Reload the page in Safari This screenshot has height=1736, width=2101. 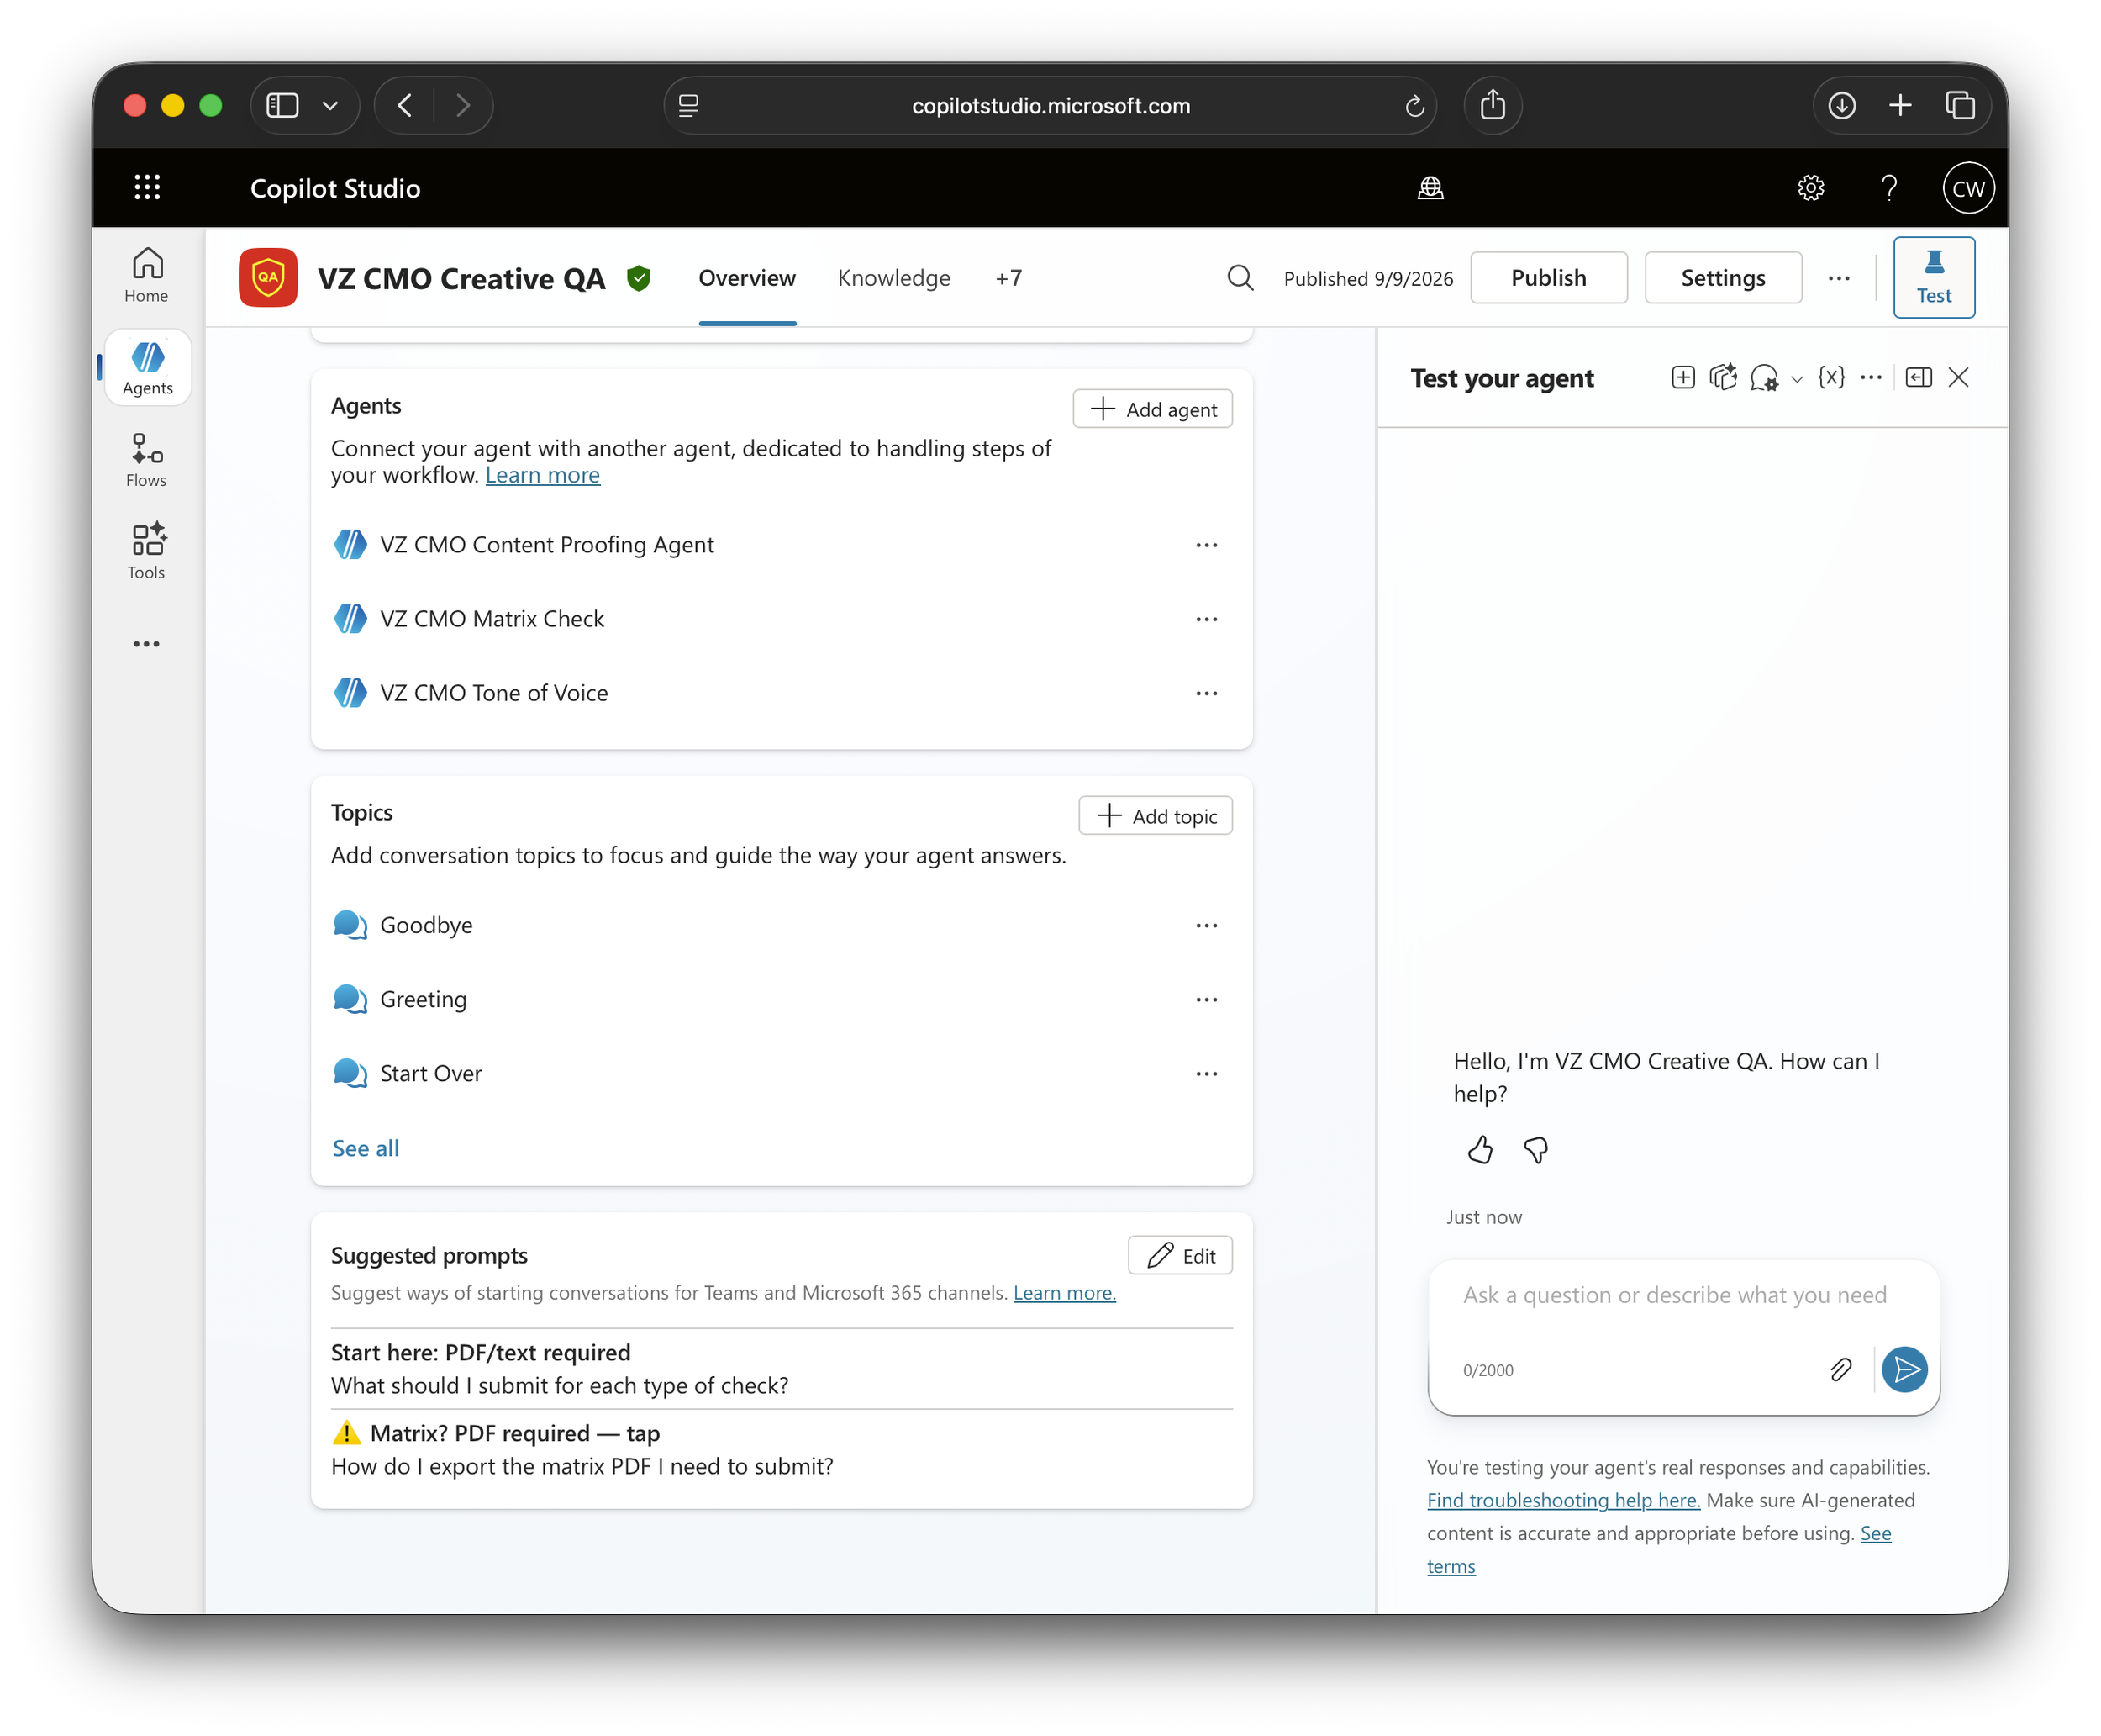(1414, 106)
